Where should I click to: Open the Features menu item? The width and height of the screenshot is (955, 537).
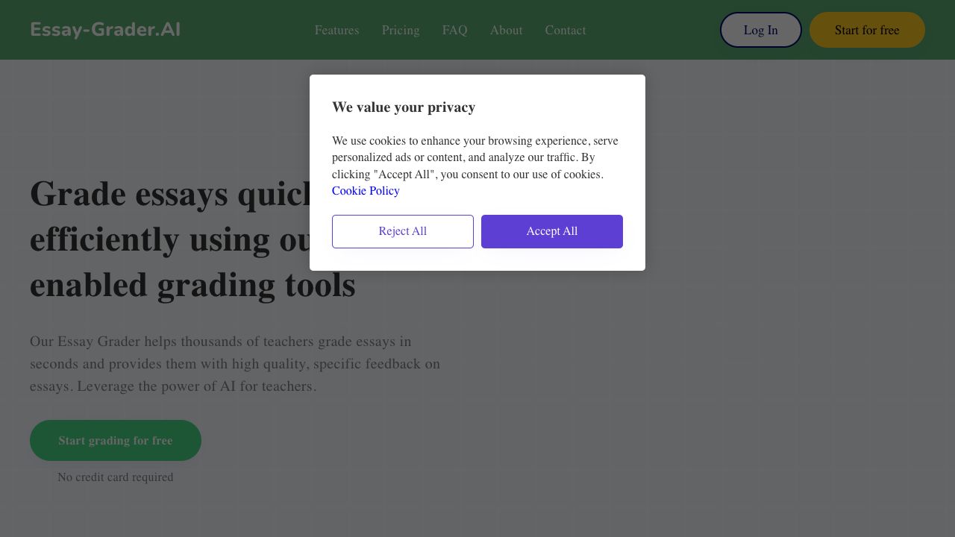click(336, 30)
